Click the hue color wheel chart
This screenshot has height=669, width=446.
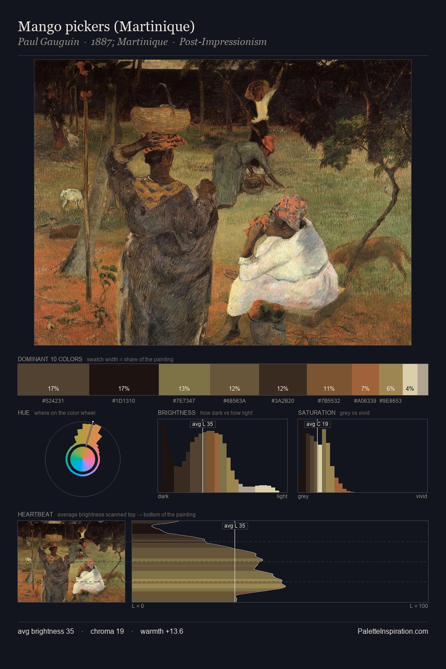tap(83, 458)
